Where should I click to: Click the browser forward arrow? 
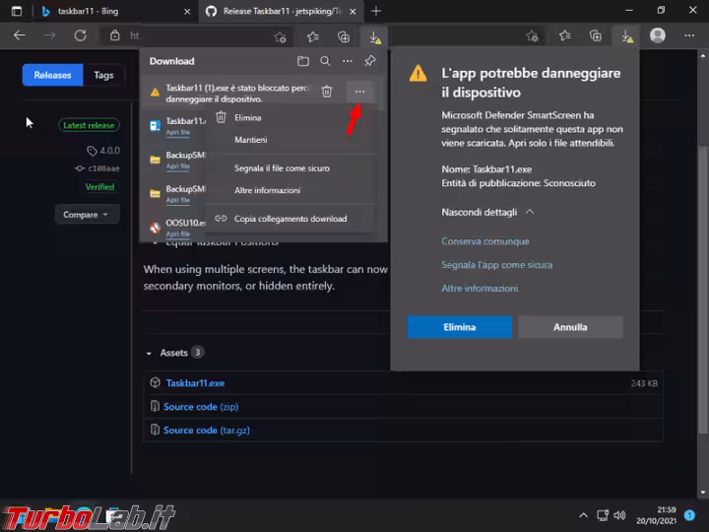[x=50, y=35]
